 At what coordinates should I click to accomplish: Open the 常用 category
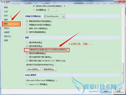pyautogui.click(x=6, y=7)
